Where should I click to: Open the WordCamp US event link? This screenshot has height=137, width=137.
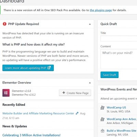click(116, 108)
